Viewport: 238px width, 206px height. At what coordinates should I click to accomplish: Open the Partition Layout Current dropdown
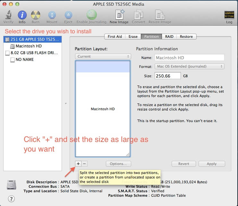[103, 56]
